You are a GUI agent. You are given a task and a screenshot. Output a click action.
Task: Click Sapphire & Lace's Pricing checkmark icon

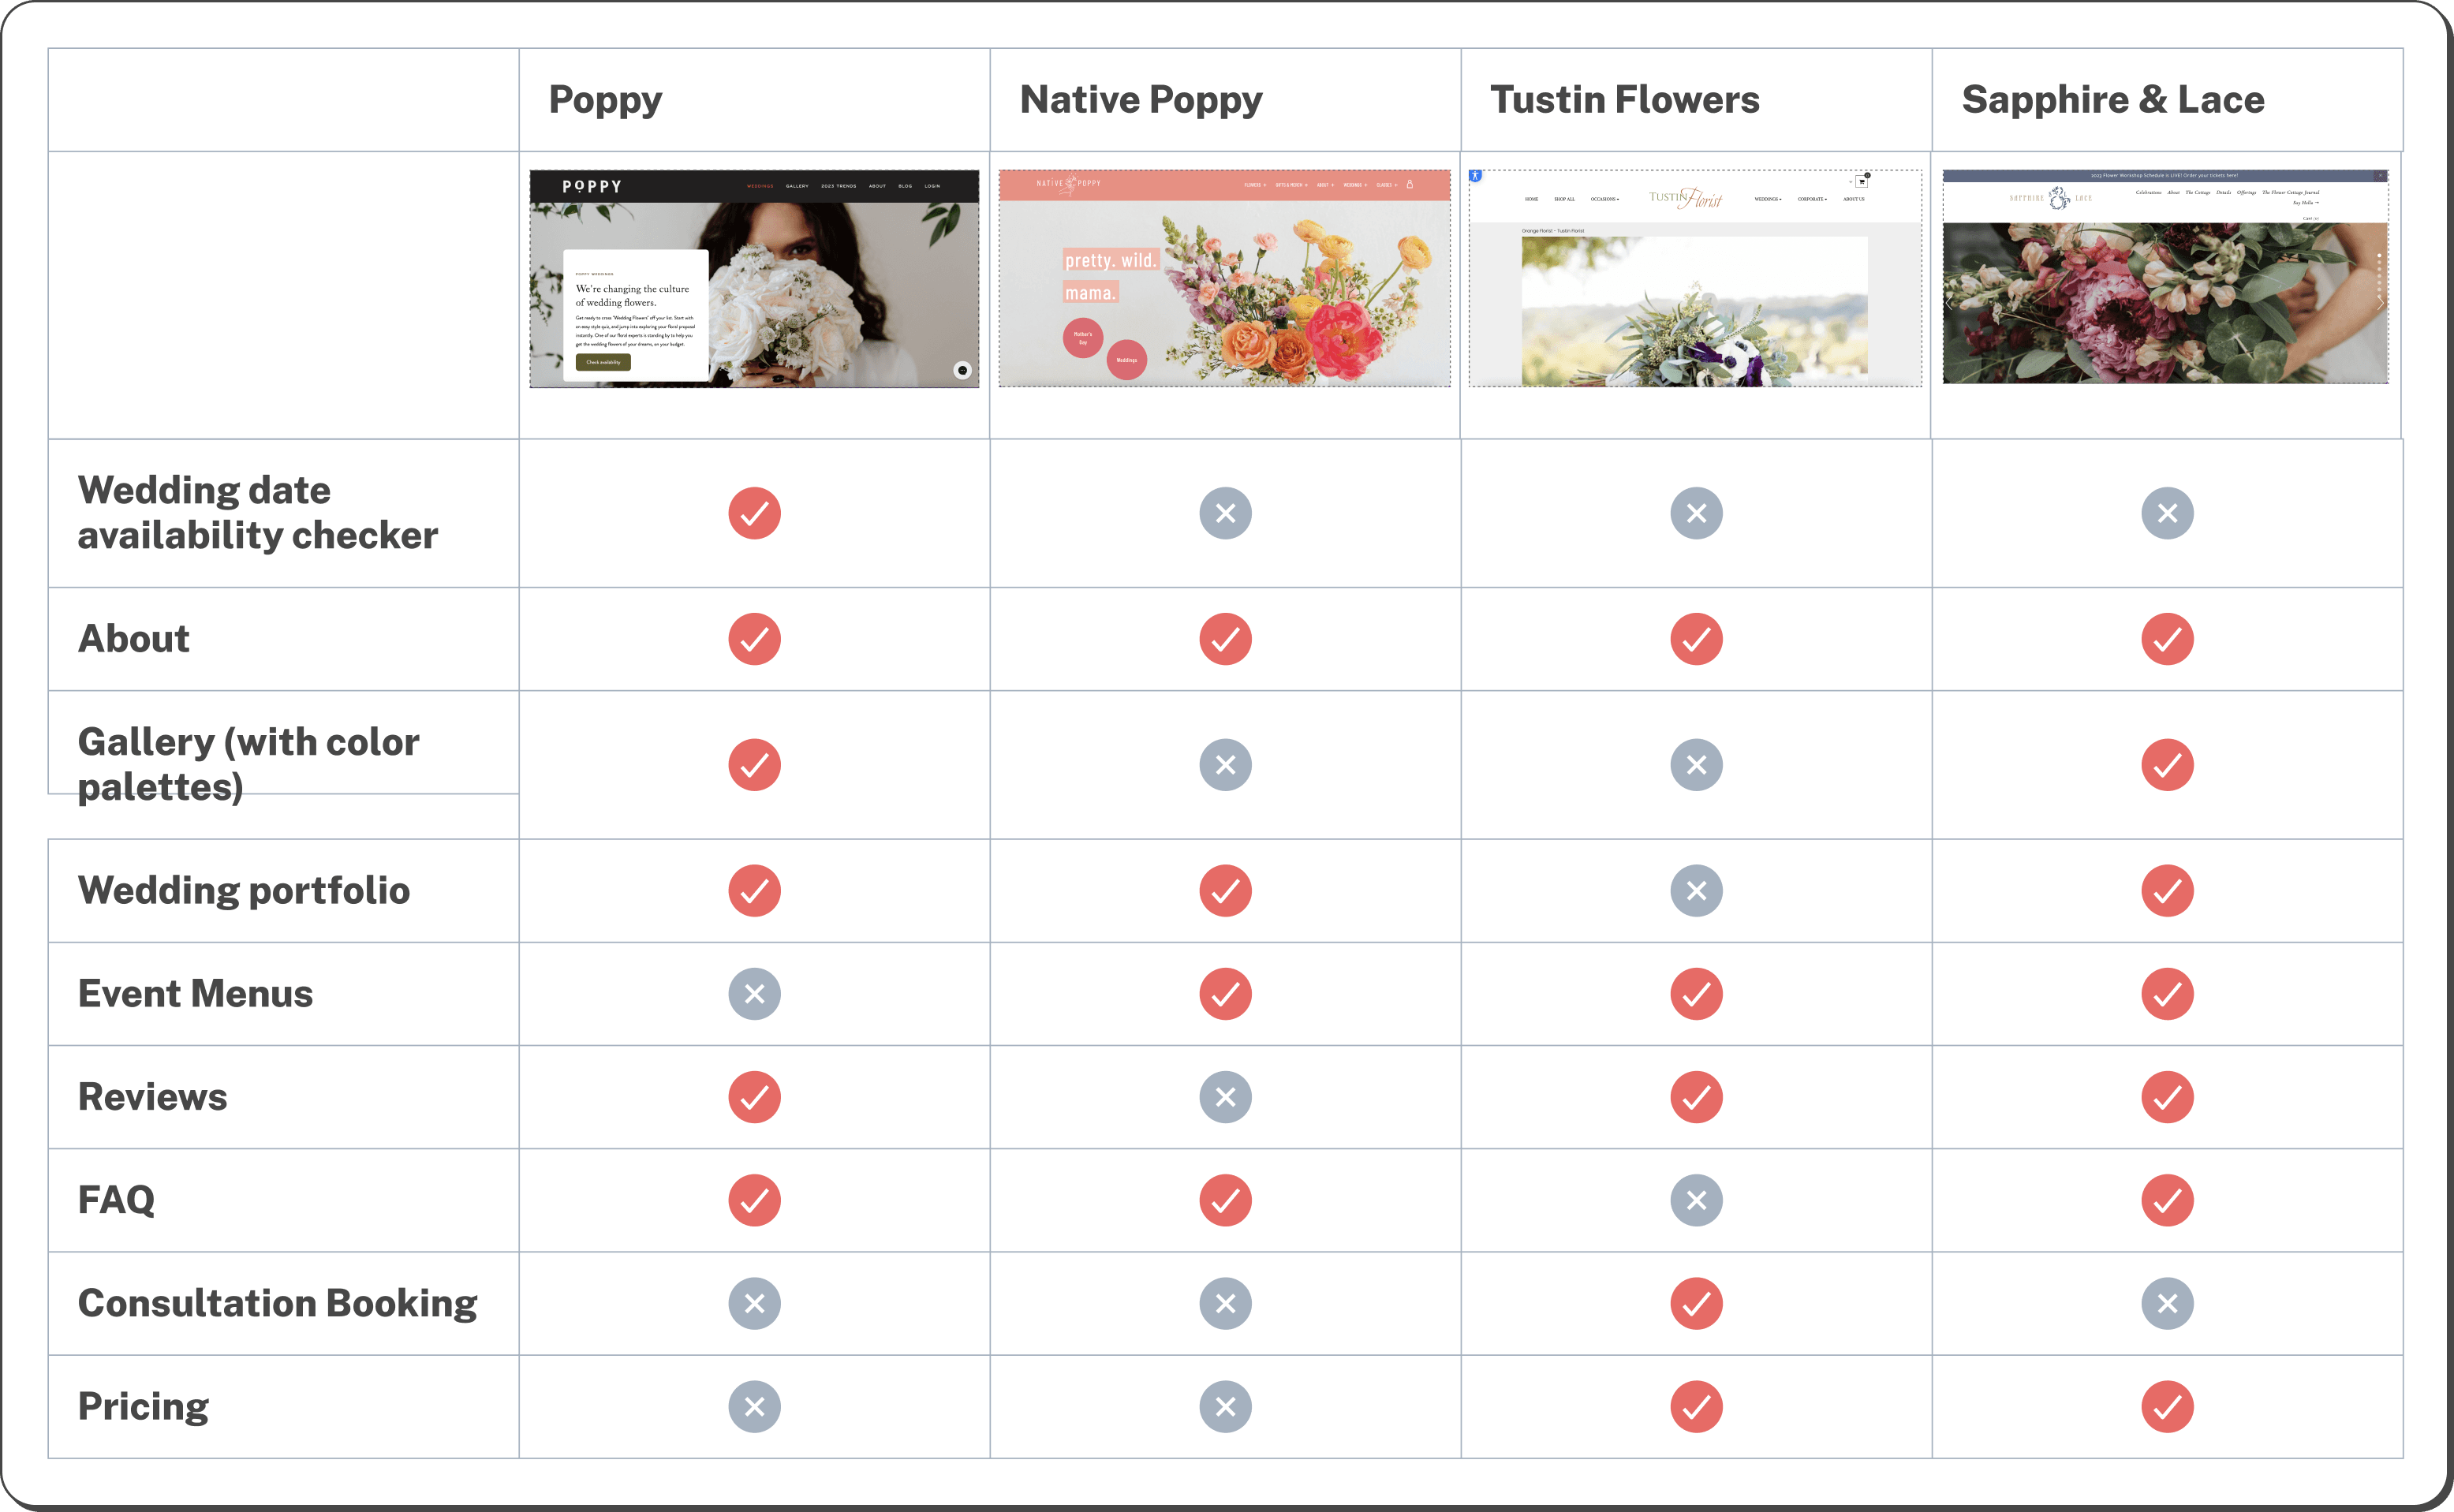click(2167, 1406)
